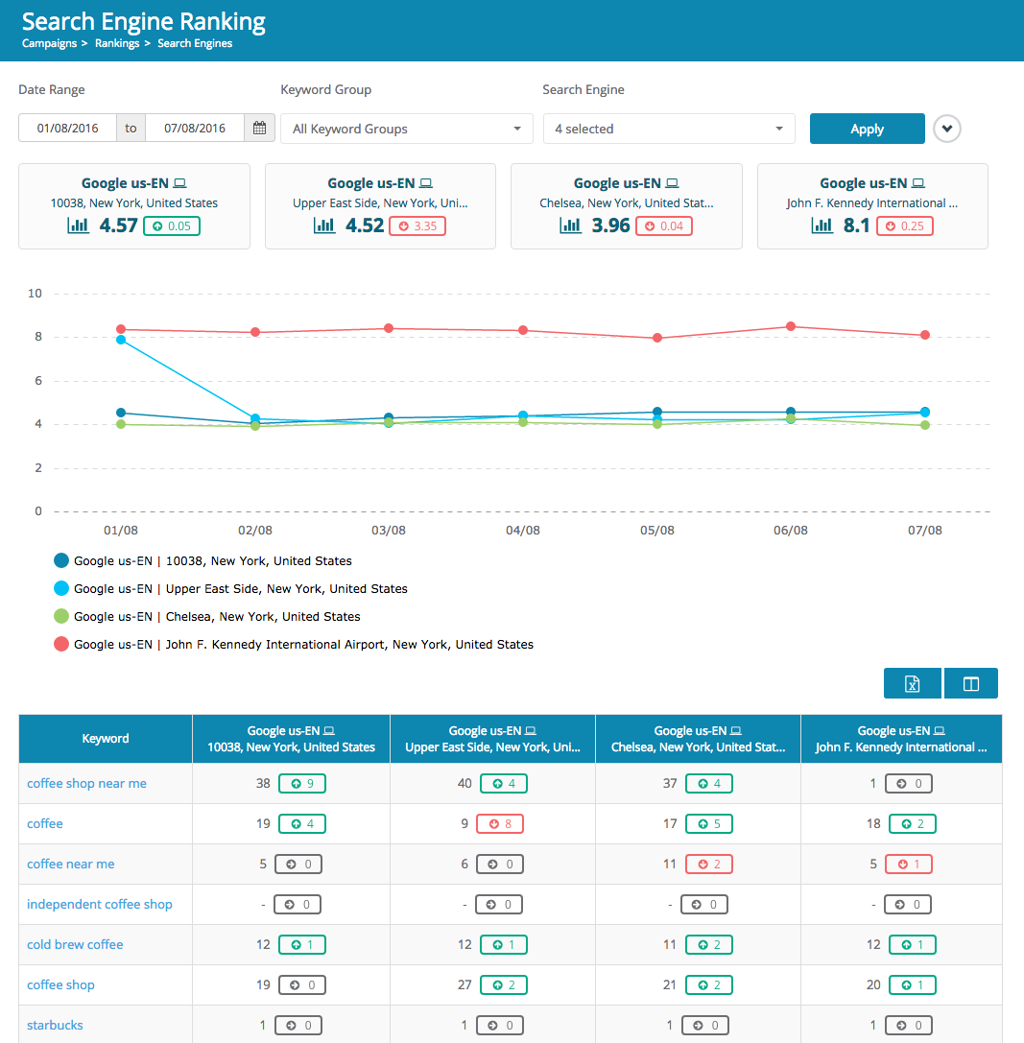The height and width of the screenshot is (1043, 1024).
Task: Go to Rankings in the breadcrumb
Action: 116,43
